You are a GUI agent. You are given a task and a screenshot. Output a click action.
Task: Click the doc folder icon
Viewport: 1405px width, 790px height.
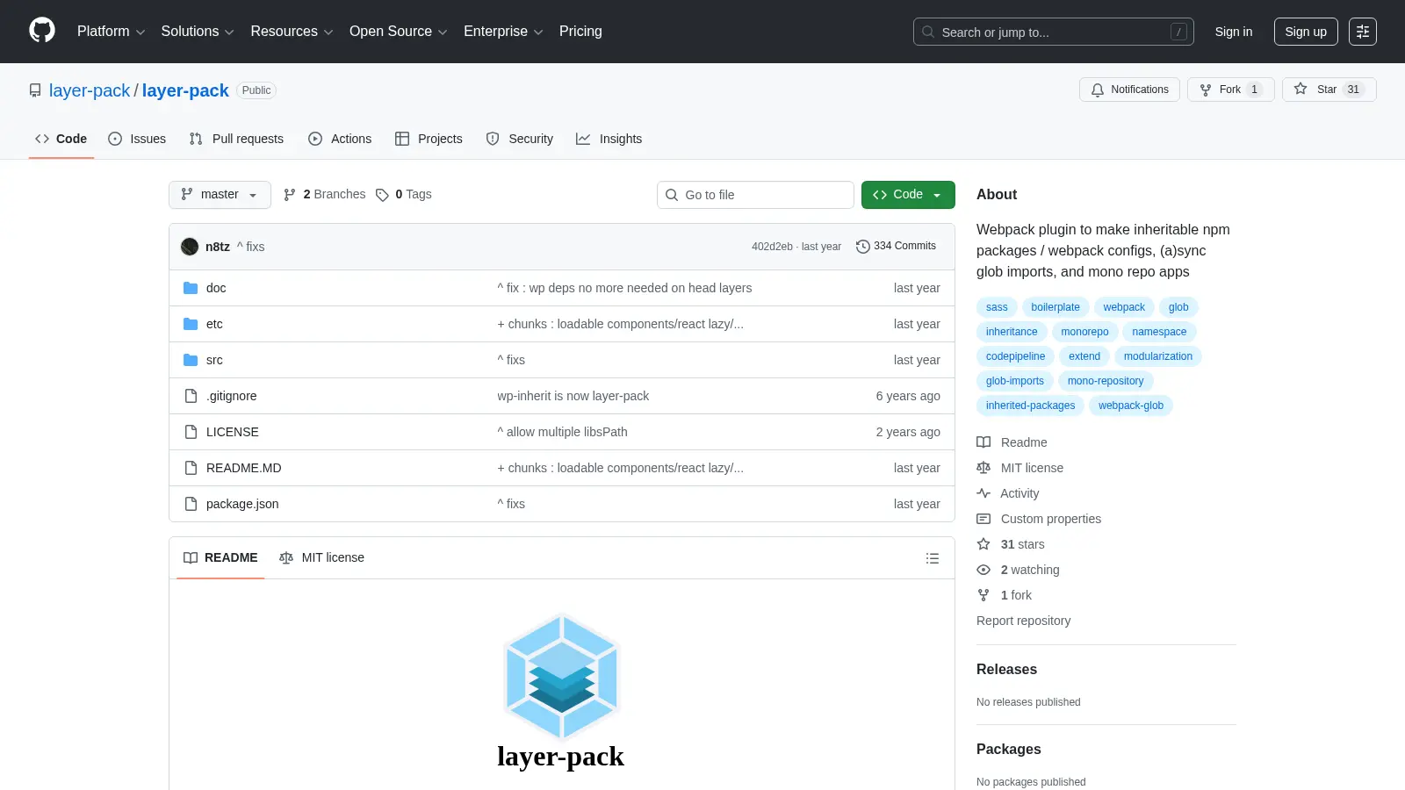click(191, 288)
